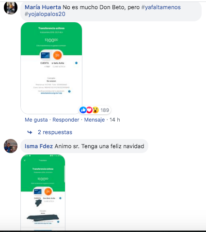Open the #yojalopalos20 hashtag
206x232 pixels.
[45, 14]
